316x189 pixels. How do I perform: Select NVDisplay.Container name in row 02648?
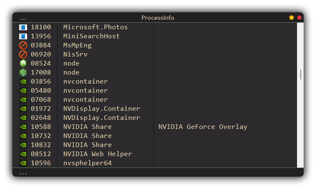tap(102, 118)
